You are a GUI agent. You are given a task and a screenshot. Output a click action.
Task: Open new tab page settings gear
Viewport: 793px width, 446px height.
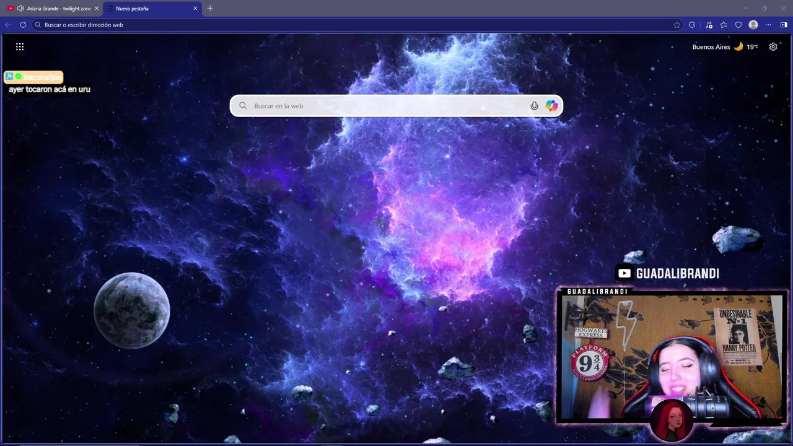tap(773, 46)
